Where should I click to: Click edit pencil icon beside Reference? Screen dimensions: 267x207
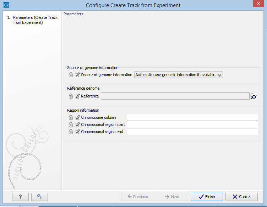(x=77, y=96)
